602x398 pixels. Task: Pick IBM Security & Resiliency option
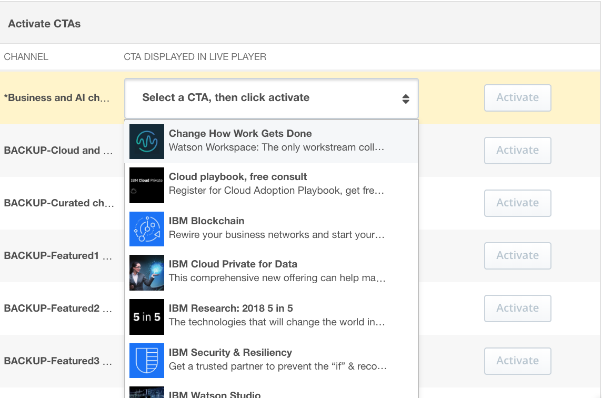coord(271,361)
